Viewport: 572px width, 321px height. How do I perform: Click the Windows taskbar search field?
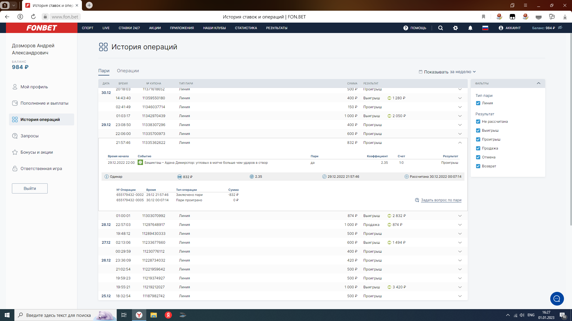58,315
